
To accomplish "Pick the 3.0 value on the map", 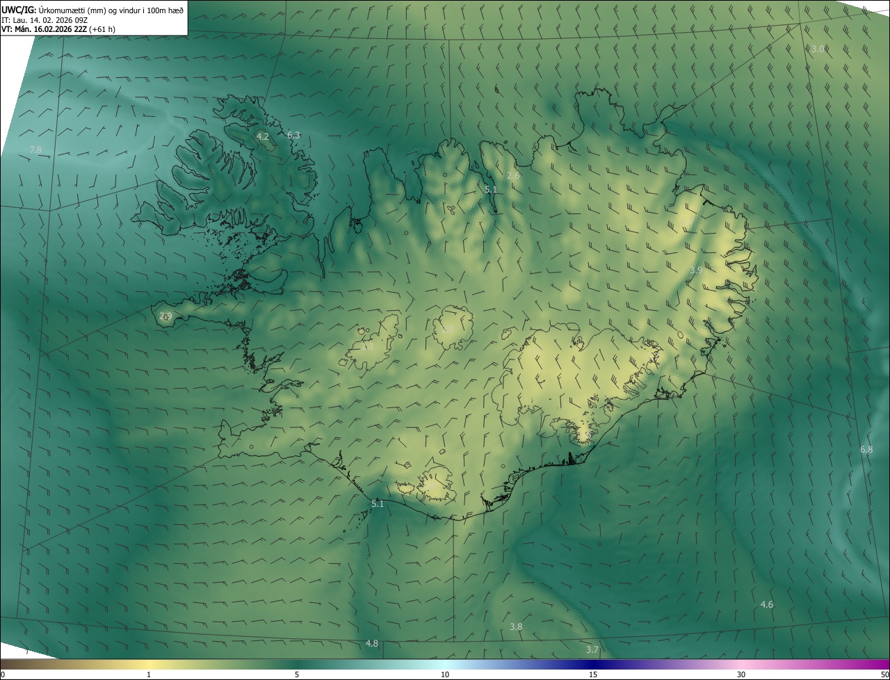I will [x=818, y=49].
